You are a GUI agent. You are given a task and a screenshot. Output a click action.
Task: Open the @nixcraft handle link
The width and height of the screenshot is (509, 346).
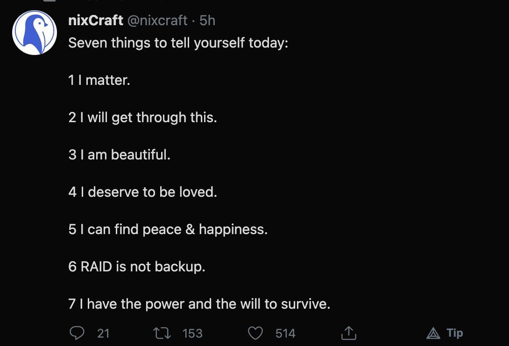157,21
